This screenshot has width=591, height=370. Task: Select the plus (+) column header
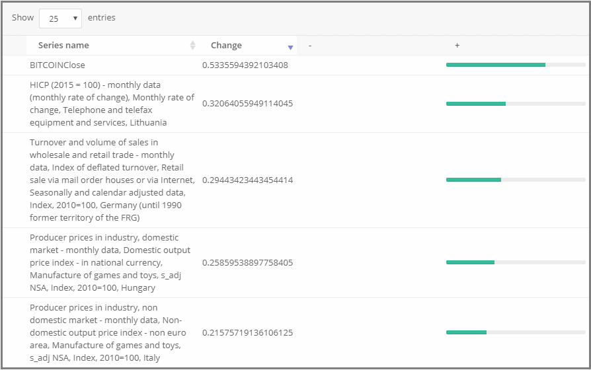pos(457,46)
